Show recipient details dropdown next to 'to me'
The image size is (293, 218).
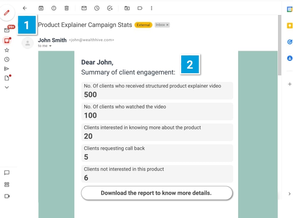pyautogui.click(x=50, y=46)
